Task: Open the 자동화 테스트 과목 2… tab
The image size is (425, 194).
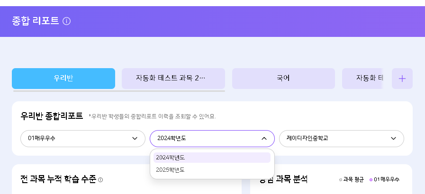Action: pyautogui.click(x=173, y=79)
